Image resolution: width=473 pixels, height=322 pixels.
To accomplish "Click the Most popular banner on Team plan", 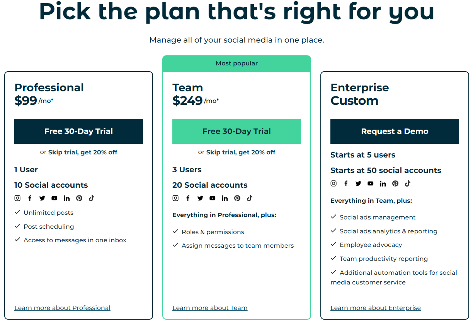I will click(236, 63).
